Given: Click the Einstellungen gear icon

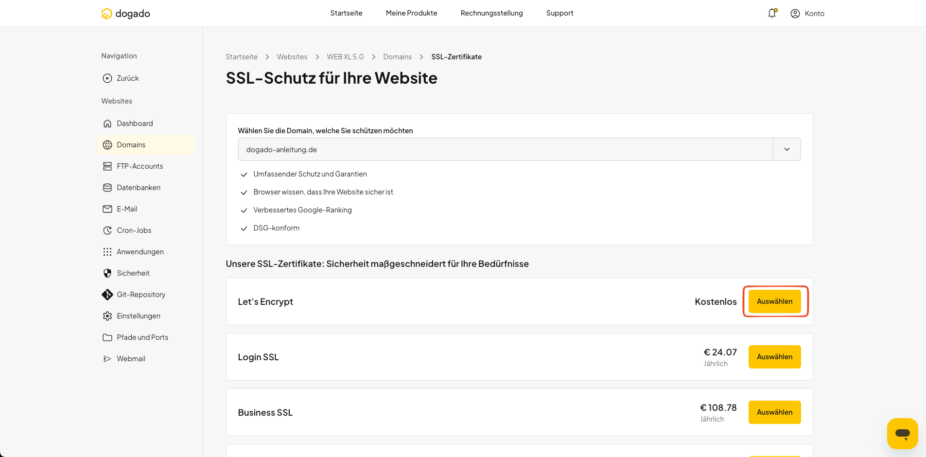Looking at the screenshot, I should [107, 316].
